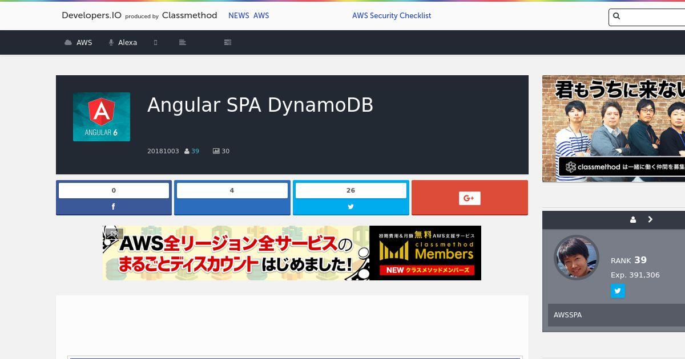Open the AWS link next to NEWS

click(x=261, y=16)
